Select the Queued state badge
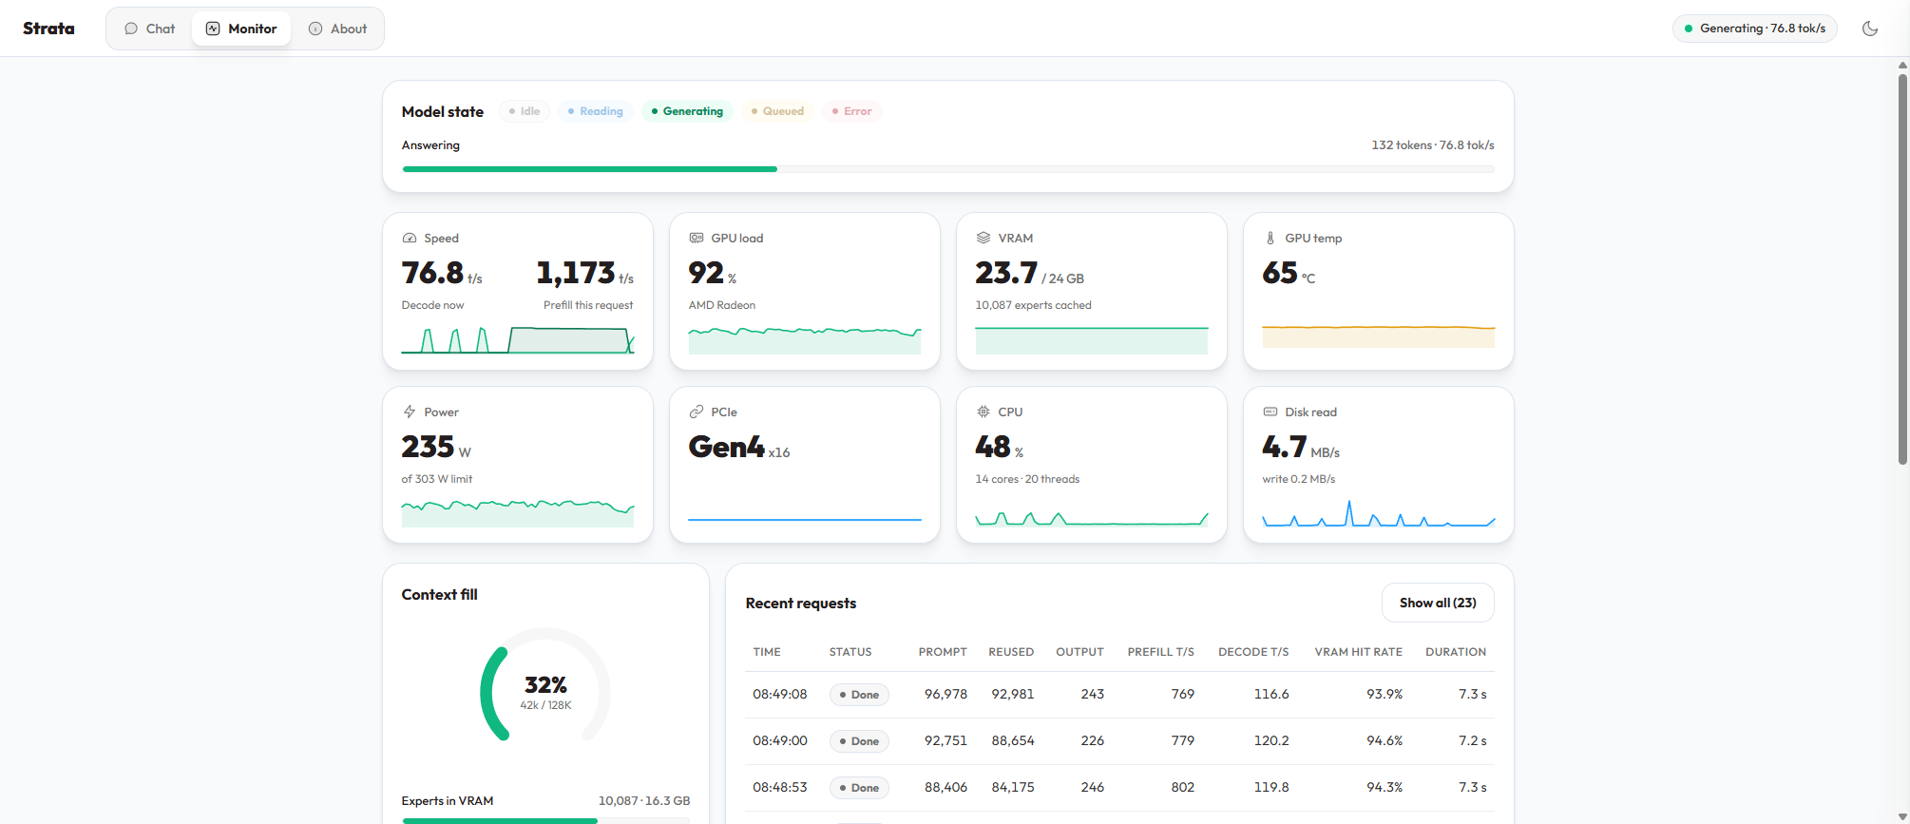Image resolution: width=1910 pixels, height=824 pixels. click(777, 111)
